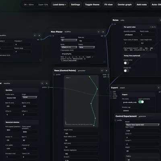Click the Translate Y input field
This screenshot has width=161, height=161.
click(23, 44)
